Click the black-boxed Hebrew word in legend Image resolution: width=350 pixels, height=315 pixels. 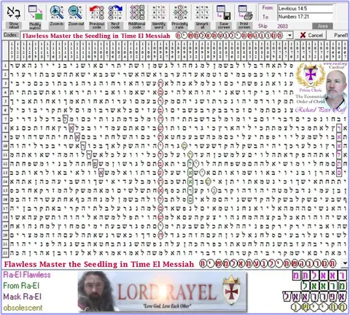[314, 297]
